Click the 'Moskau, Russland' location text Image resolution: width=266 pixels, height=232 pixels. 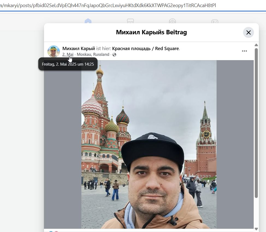[93, 54]
